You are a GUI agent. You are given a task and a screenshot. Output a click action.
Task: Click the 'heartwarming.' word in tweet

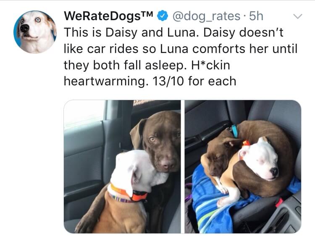point(107,82)
